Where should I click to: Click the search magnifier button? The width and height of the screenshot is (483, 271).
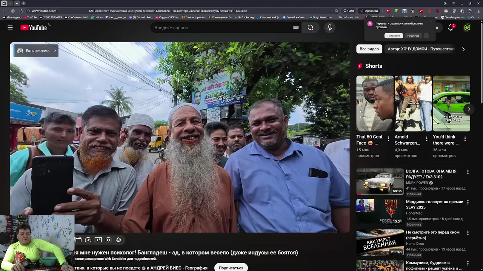click(x=310, y=27)
